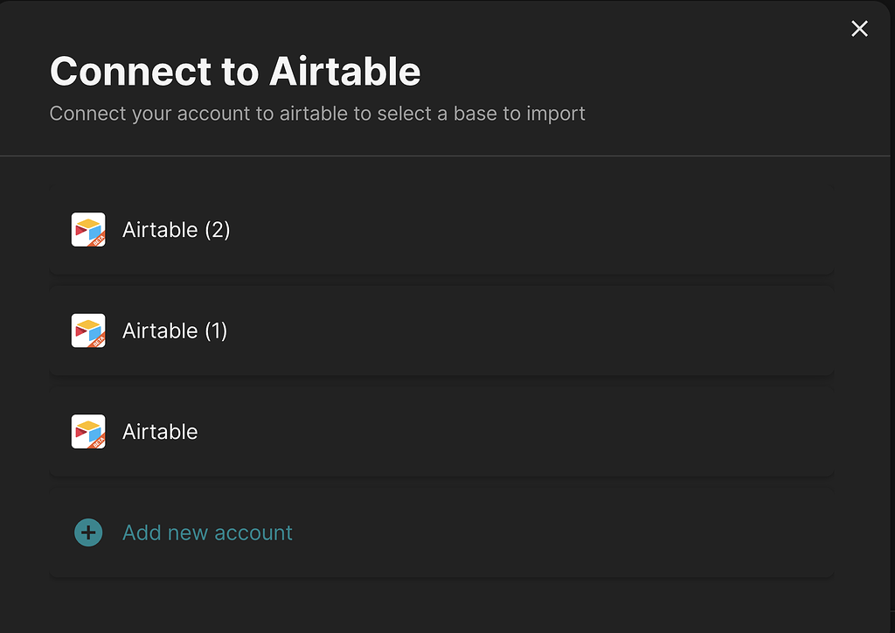This screenshot has height=633, width=895.
Task: Close the Connect to Airtable dialog
Action: (859, 29)
